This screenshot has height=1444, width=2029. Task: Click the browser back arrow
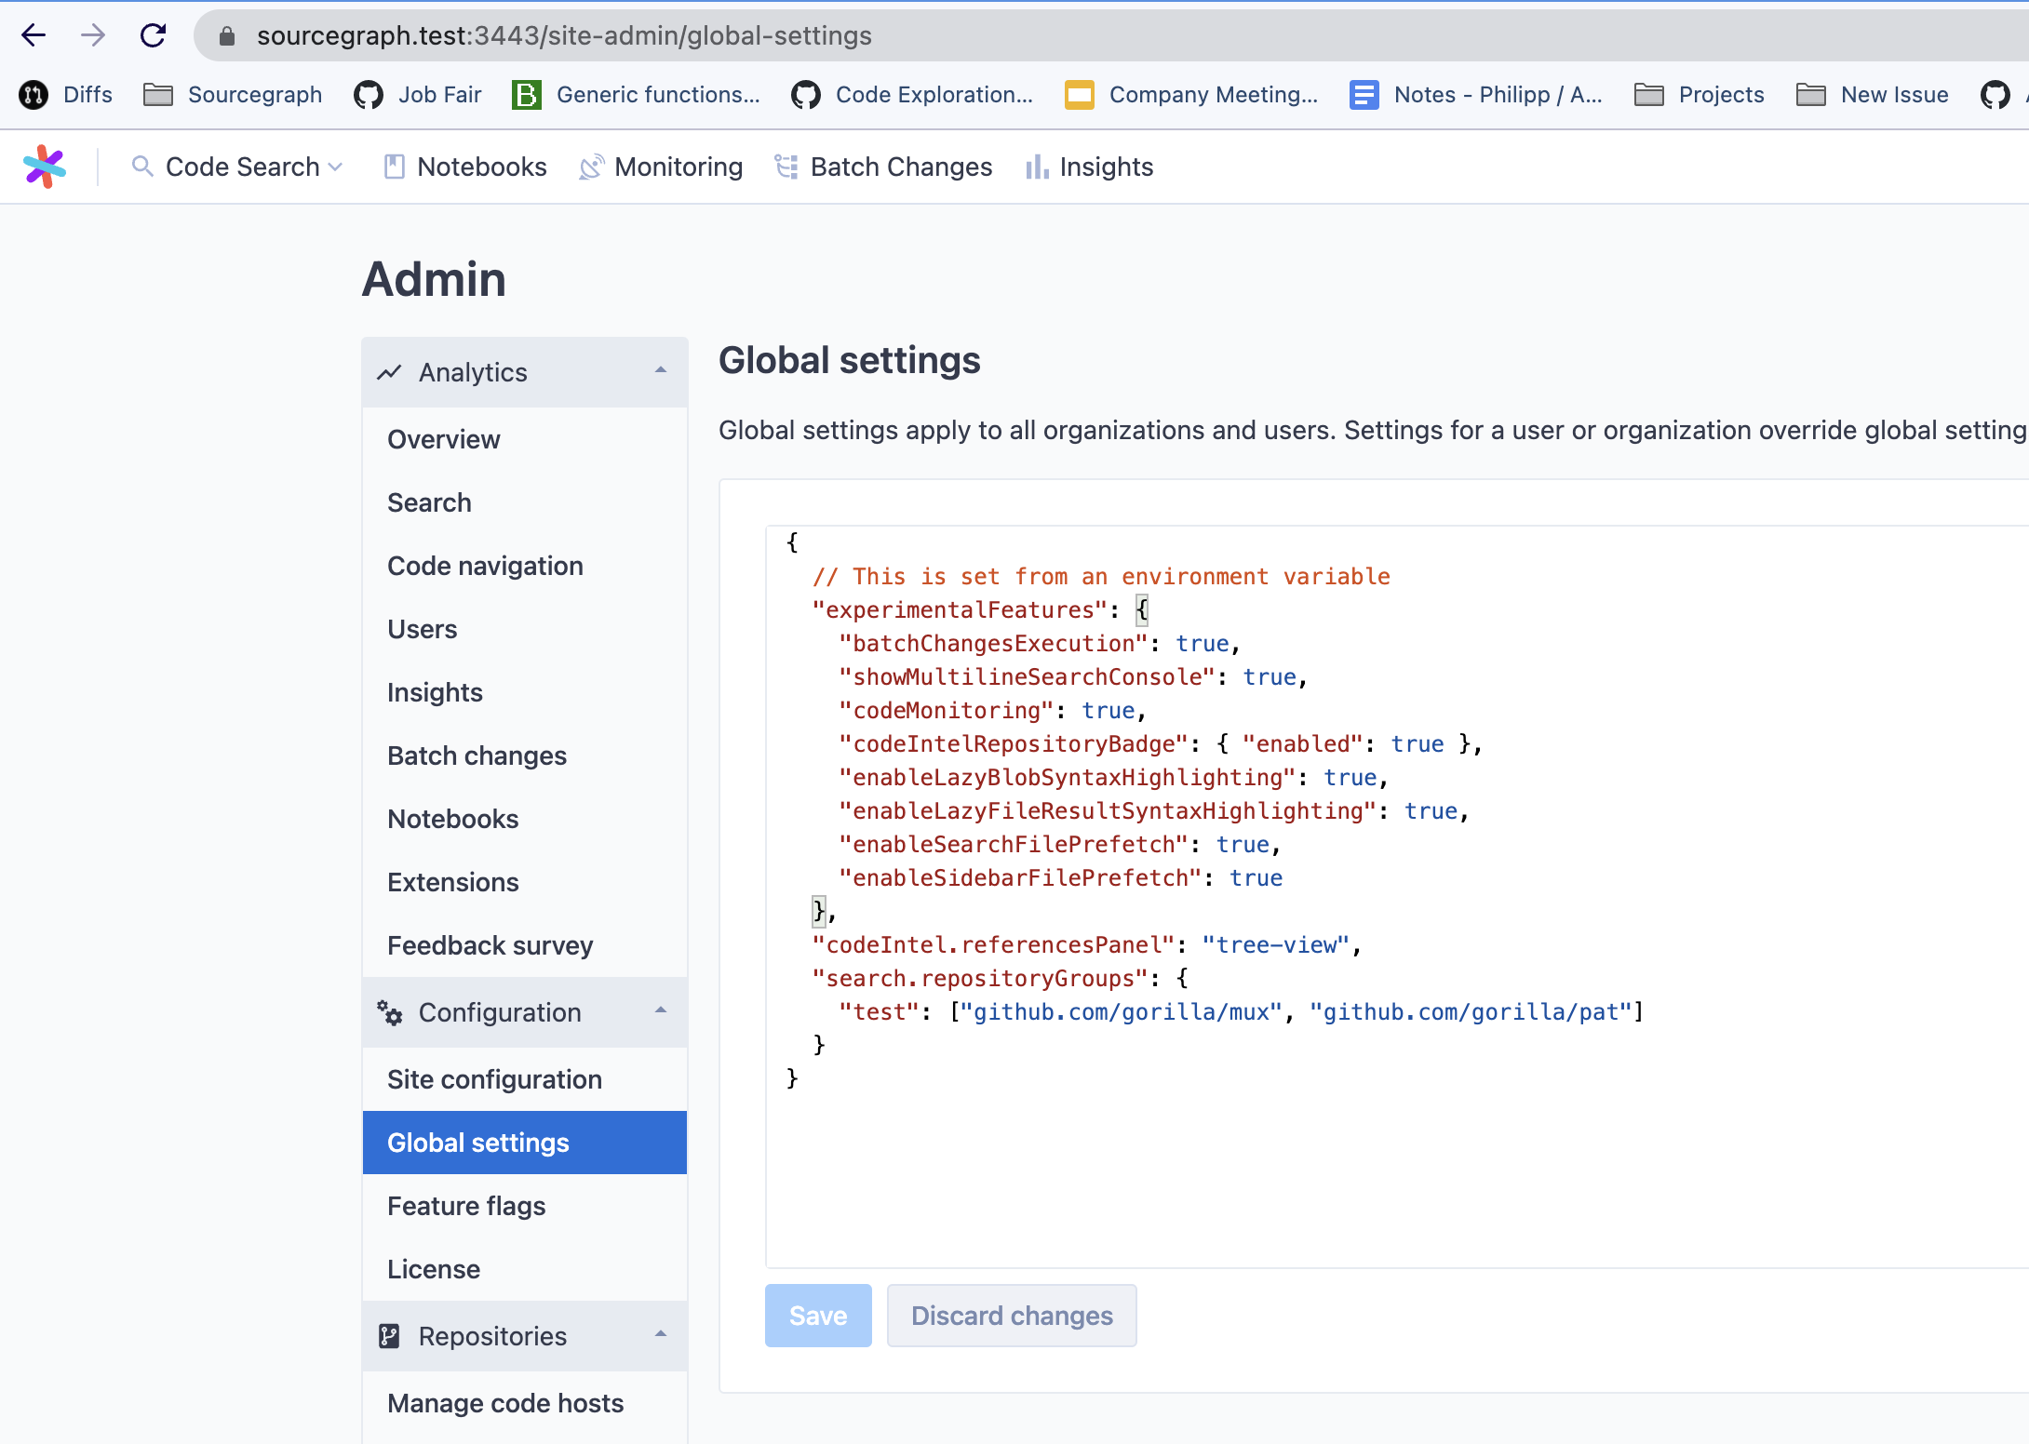tap(34, 35)
